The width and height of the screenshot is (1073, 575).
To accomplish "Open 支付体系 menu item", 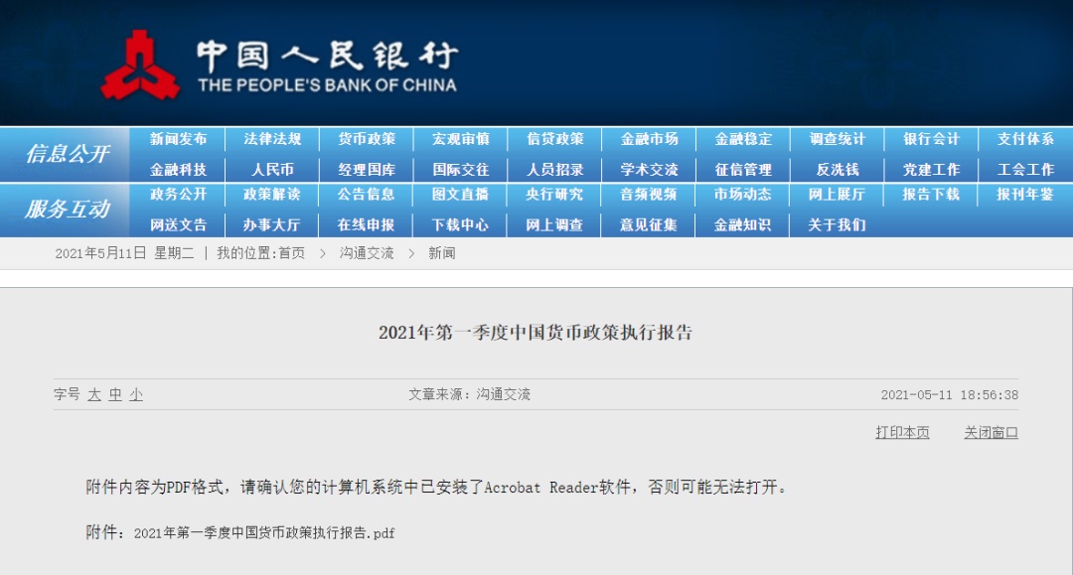I will [1025, 139].
